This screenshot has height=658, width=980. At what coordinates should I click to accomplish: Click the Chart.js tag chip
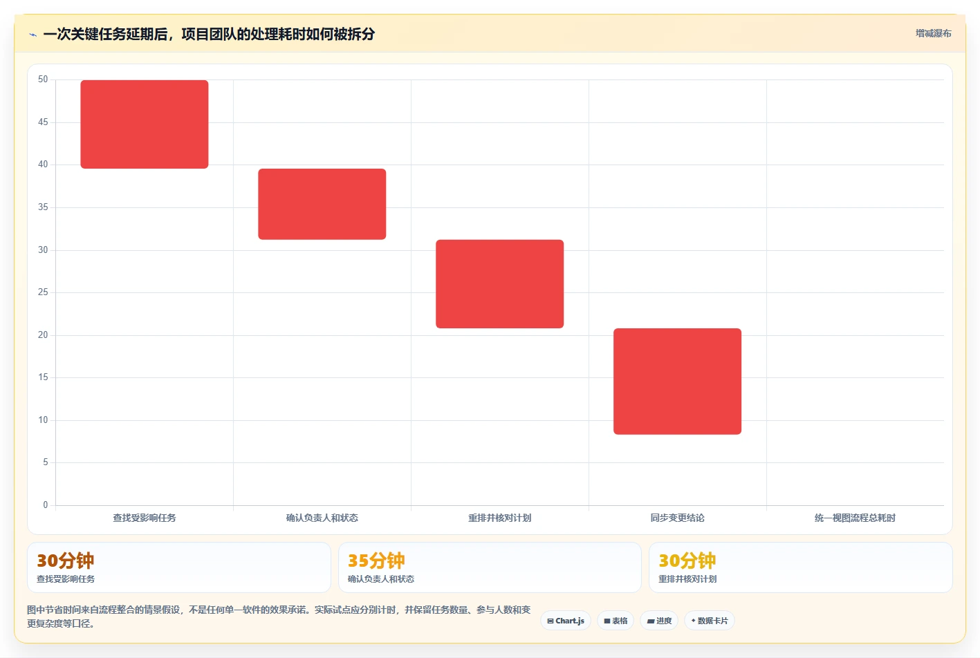pos(566,621)
